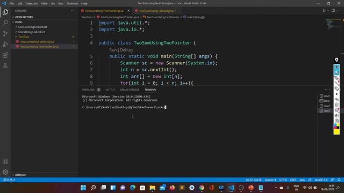Open Explorer views and more actions
The height and width of the screenshot is (193, 344).
73,11
